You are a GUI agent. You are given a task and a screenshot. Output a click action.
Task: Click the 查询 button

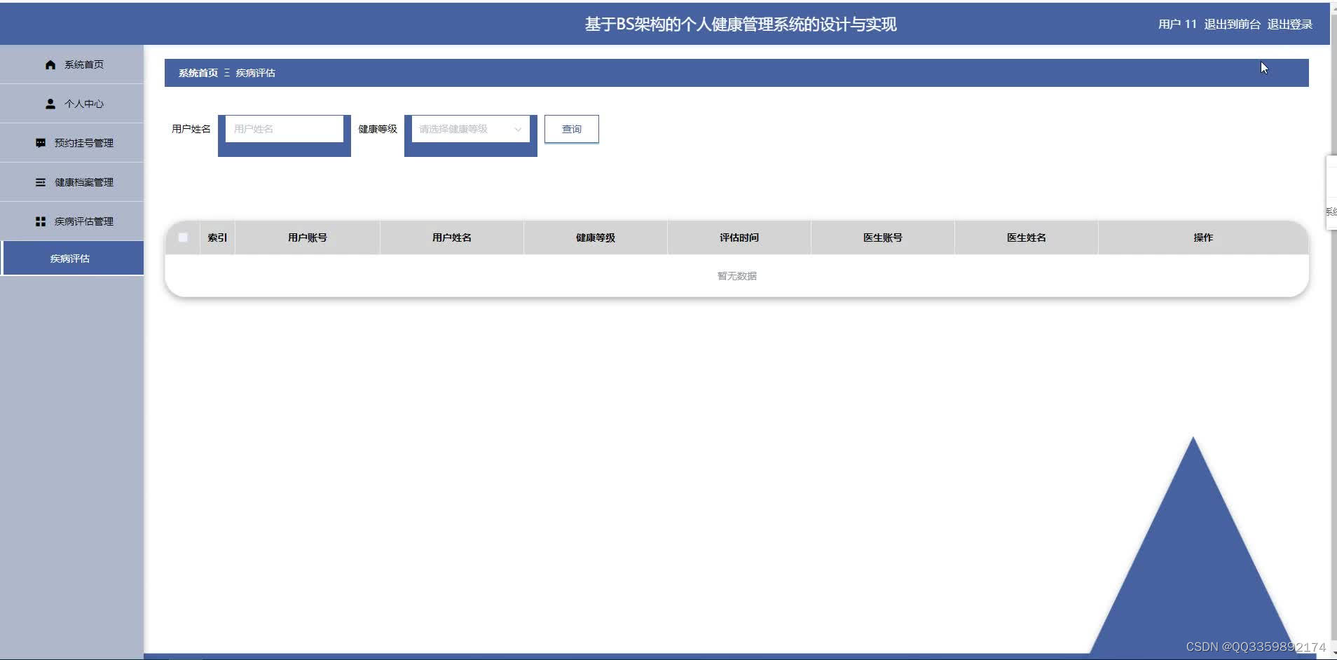tap(572, 129)
